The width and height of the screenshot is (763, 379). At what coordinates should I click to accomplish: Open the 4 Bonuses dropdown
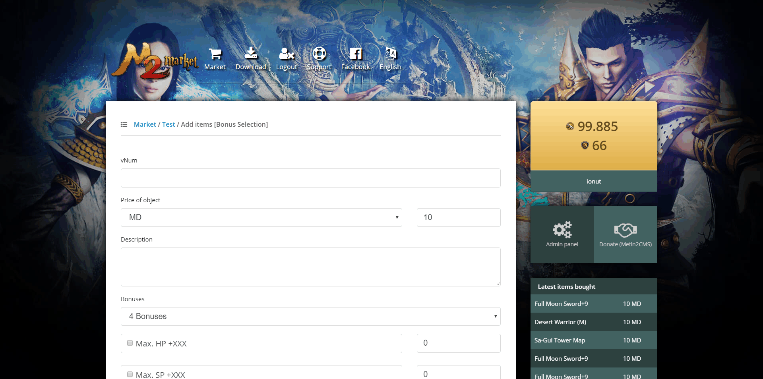point(310,317)
